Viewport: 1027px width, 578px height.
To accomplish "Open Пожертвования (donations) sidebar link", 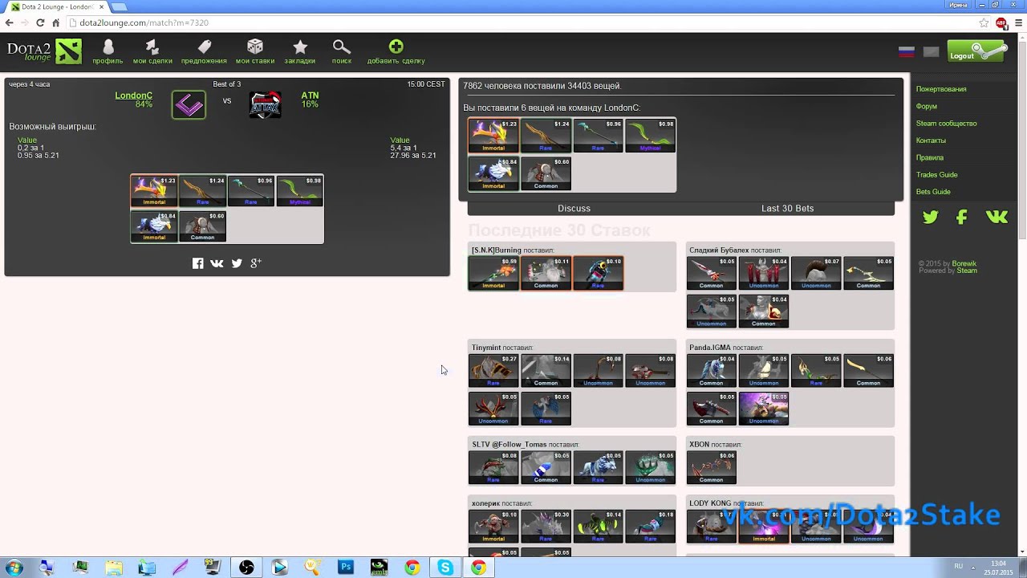I will (x=941, y=89).
